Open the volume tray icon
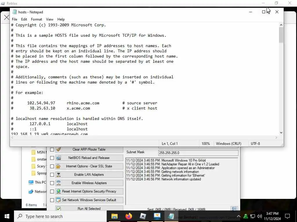 pyautogui.click(x=260, y=216)
